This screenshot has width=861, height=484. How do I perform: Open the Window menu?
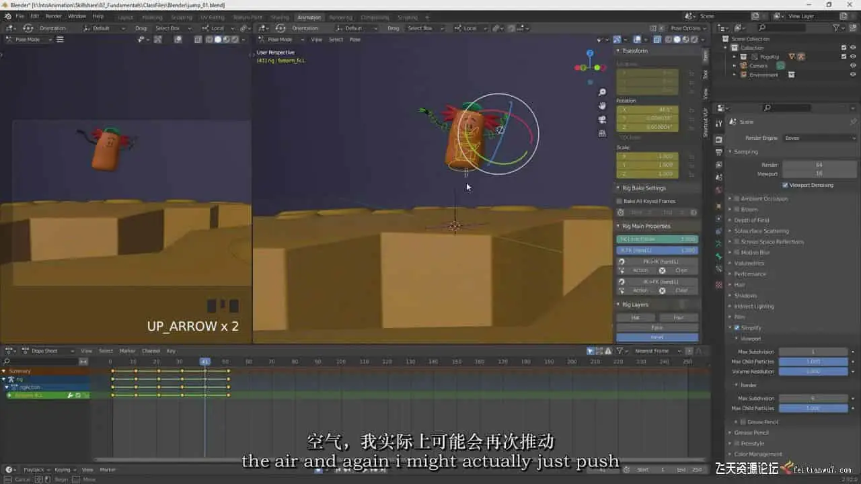click(77, 16)
